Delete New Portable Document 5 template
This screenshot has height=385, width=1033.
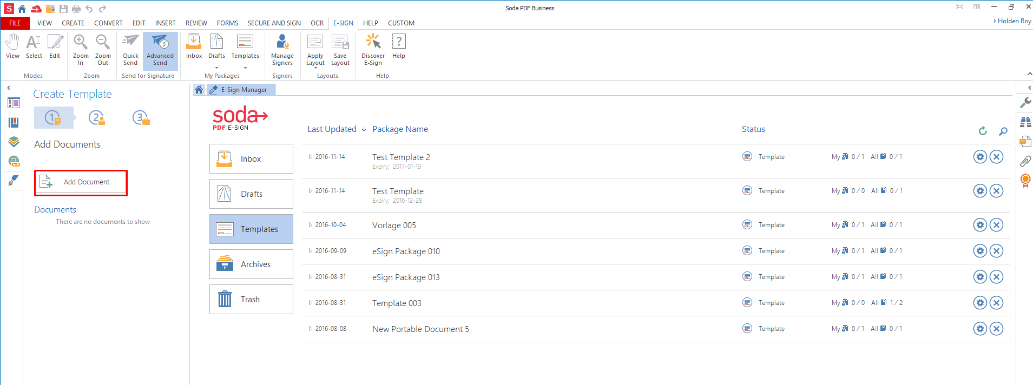(996, 329)
